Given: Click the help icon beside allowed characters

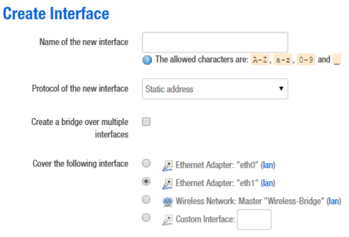Looking at the screenshot, I should [x=147, y=60].
